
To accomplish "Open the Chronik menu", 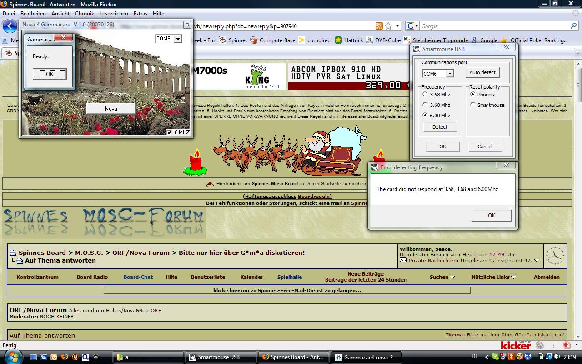I will pos(85,14).
